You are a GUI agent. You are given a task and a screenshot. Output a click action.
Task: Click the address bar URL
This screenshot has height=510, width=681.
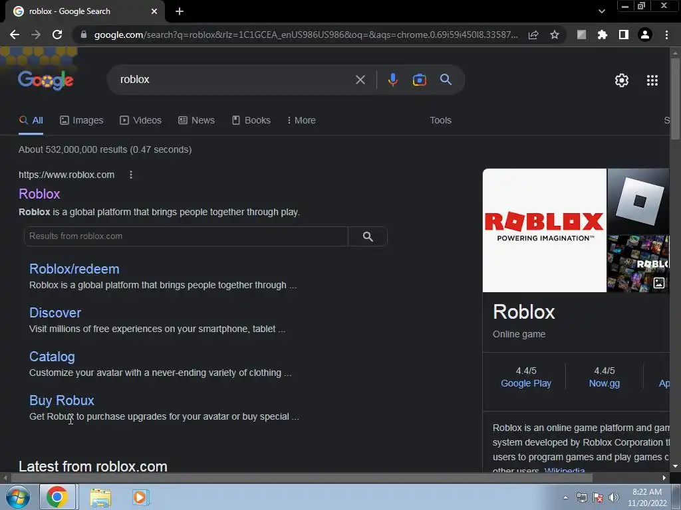306,35
